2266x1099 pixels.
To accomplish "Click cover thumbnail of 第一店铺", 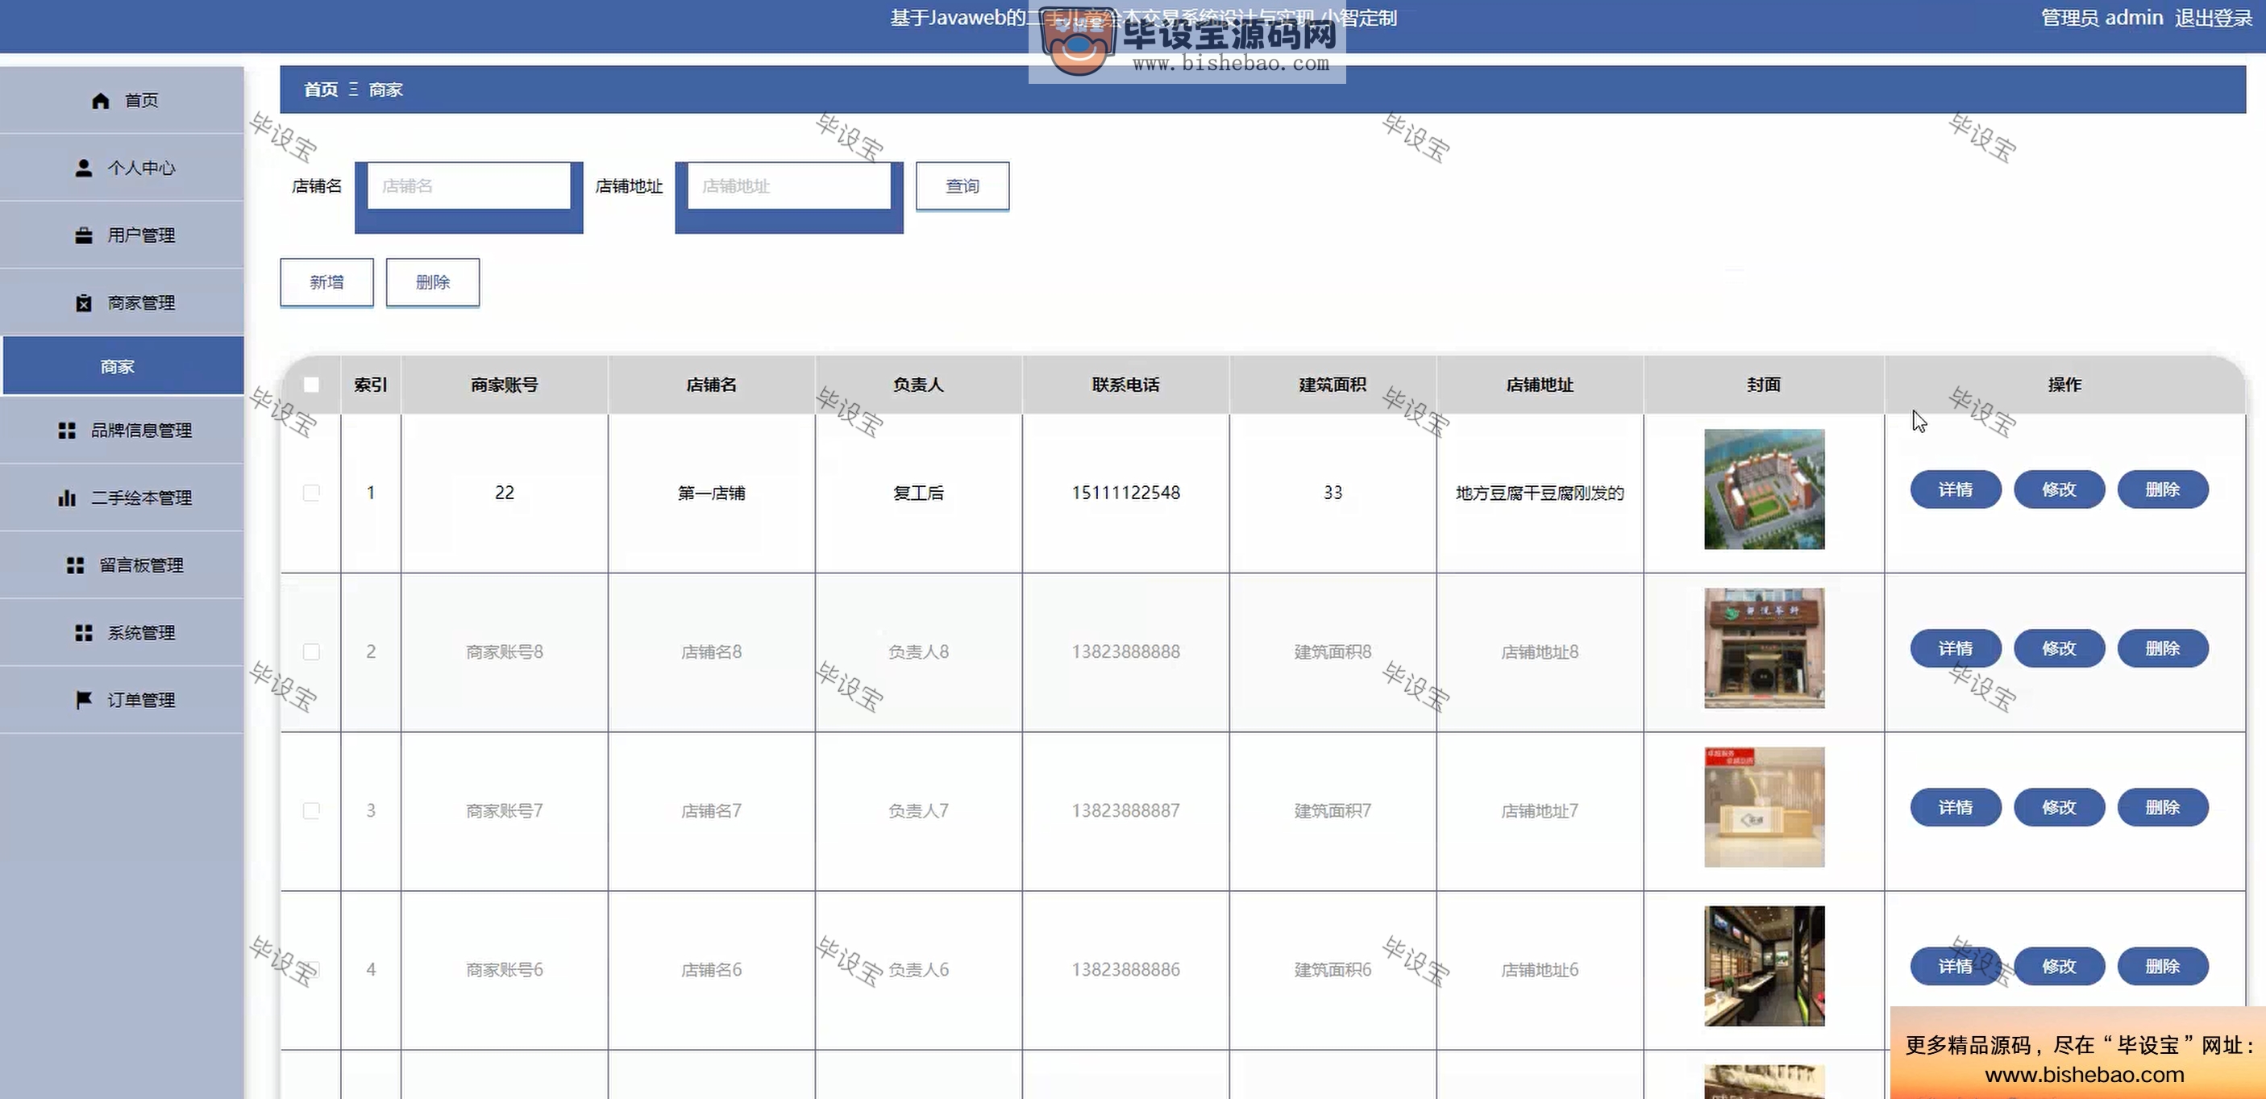I will point(1764,489).
